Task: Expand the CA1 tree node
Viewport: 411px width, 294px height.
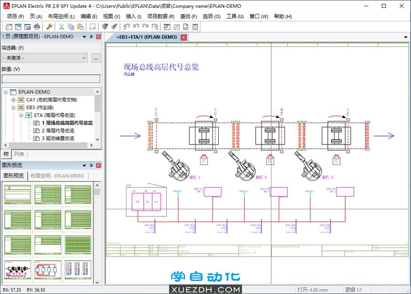Action: (13, 100)
